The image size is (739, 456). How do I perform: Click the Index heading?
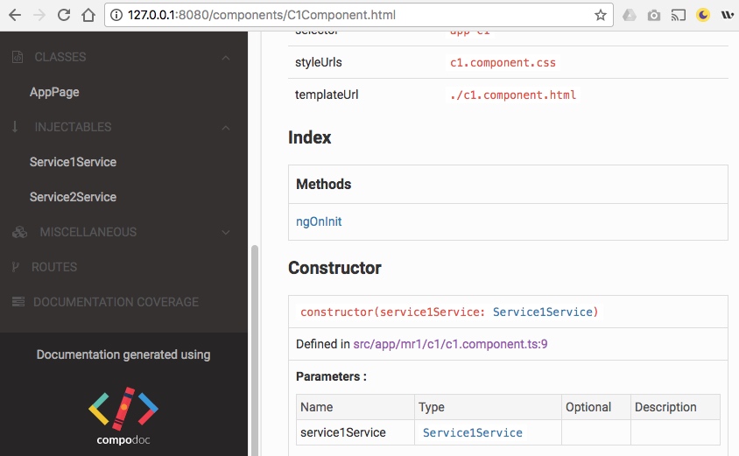(310, 137)
